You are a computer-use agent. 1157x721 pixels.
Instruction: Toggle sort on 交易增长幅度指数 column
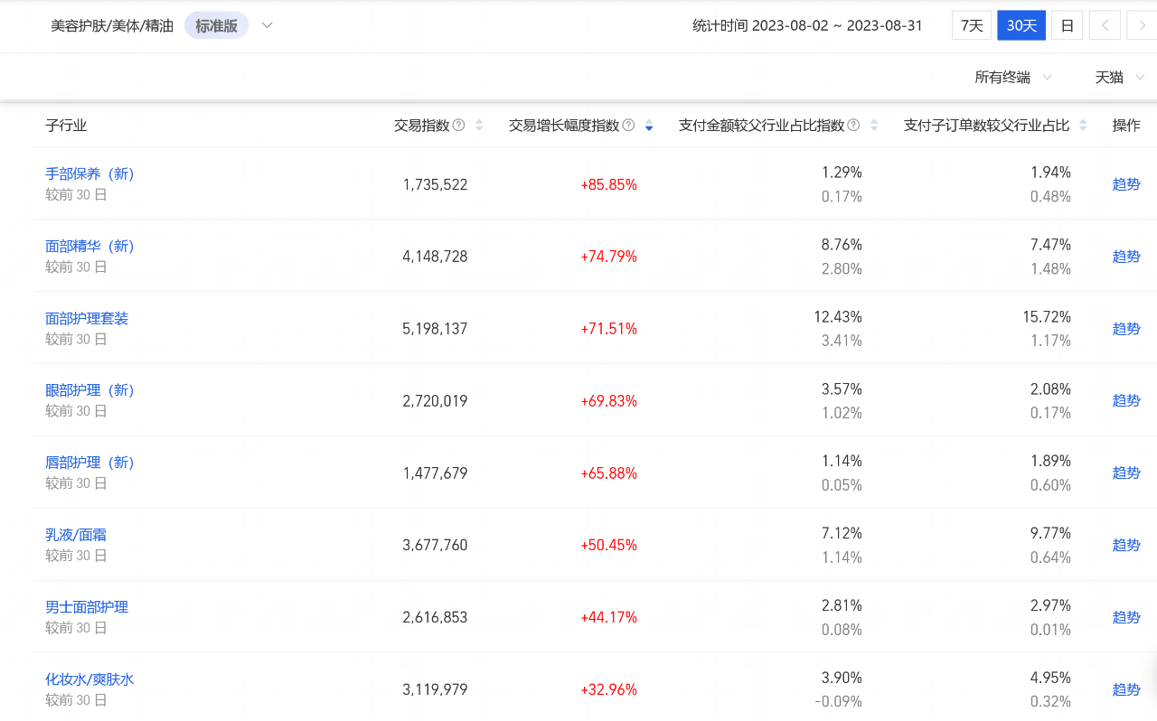tap(649, 126)
